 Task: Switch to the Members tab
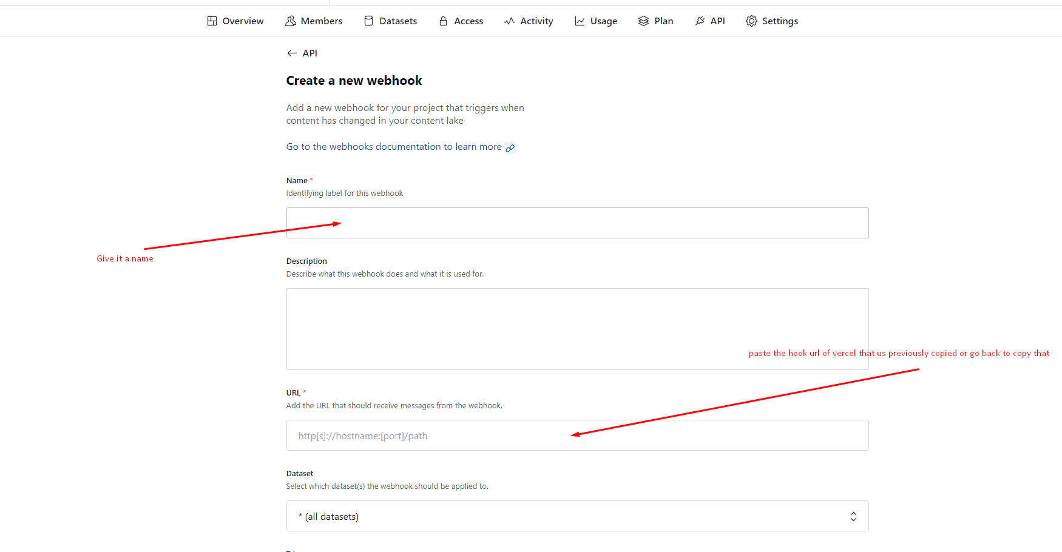(321, 21)
